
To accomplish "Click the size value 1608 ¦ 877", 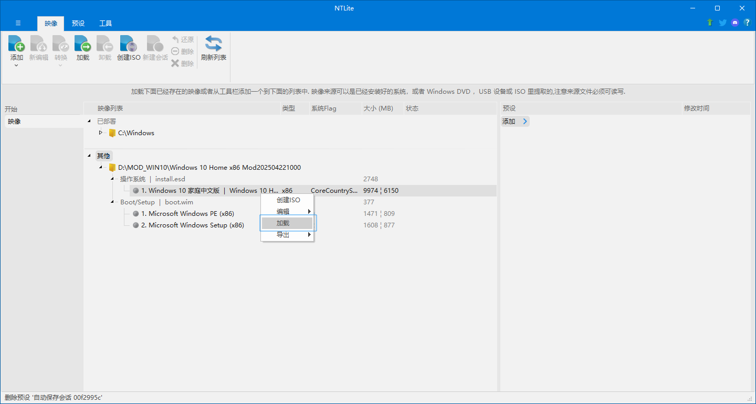I will (x=379, y=225).
